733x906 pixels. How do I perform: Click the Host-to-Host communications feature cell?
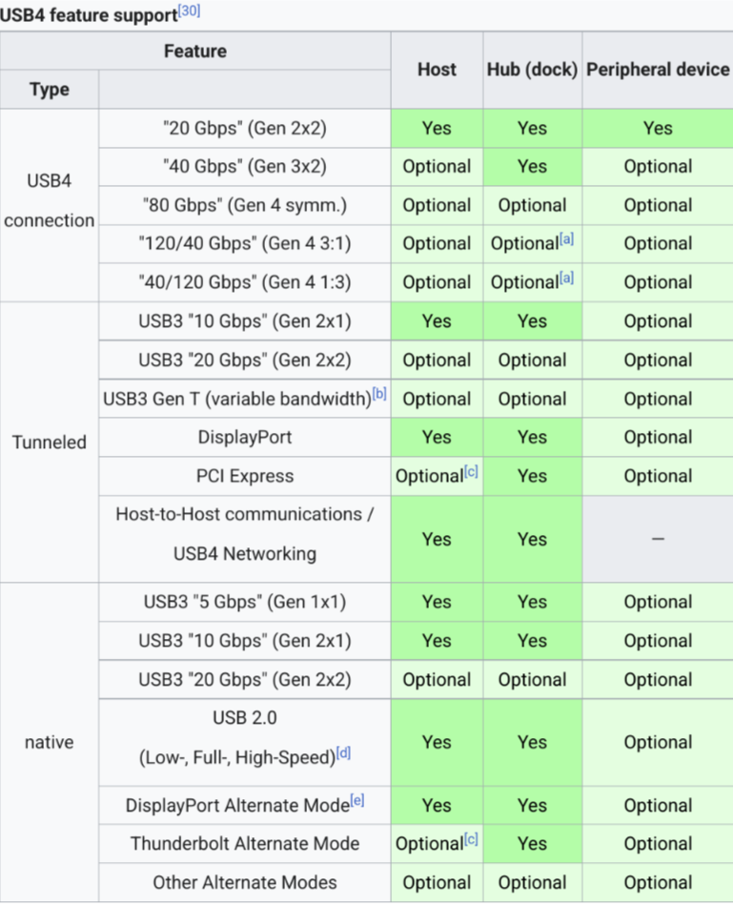(245, 539)
